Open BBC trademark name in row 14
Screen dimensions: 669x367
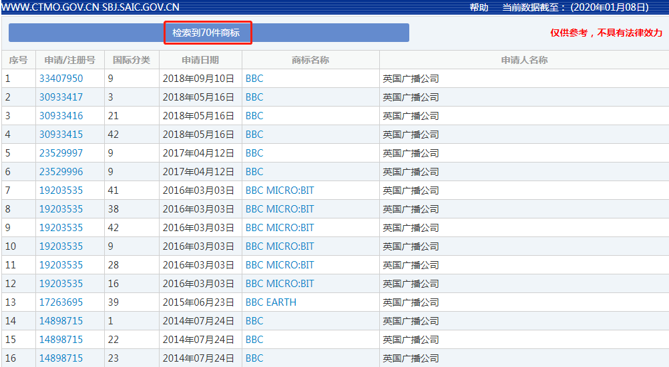pos(254,321)
